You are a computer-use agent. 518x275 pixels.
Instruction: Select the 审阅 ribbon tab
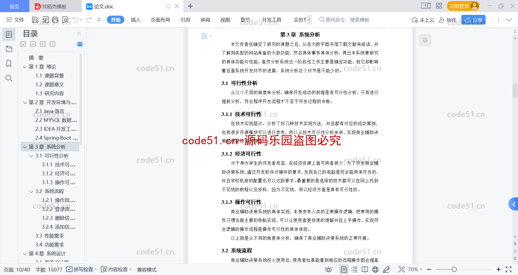[205, 20]
